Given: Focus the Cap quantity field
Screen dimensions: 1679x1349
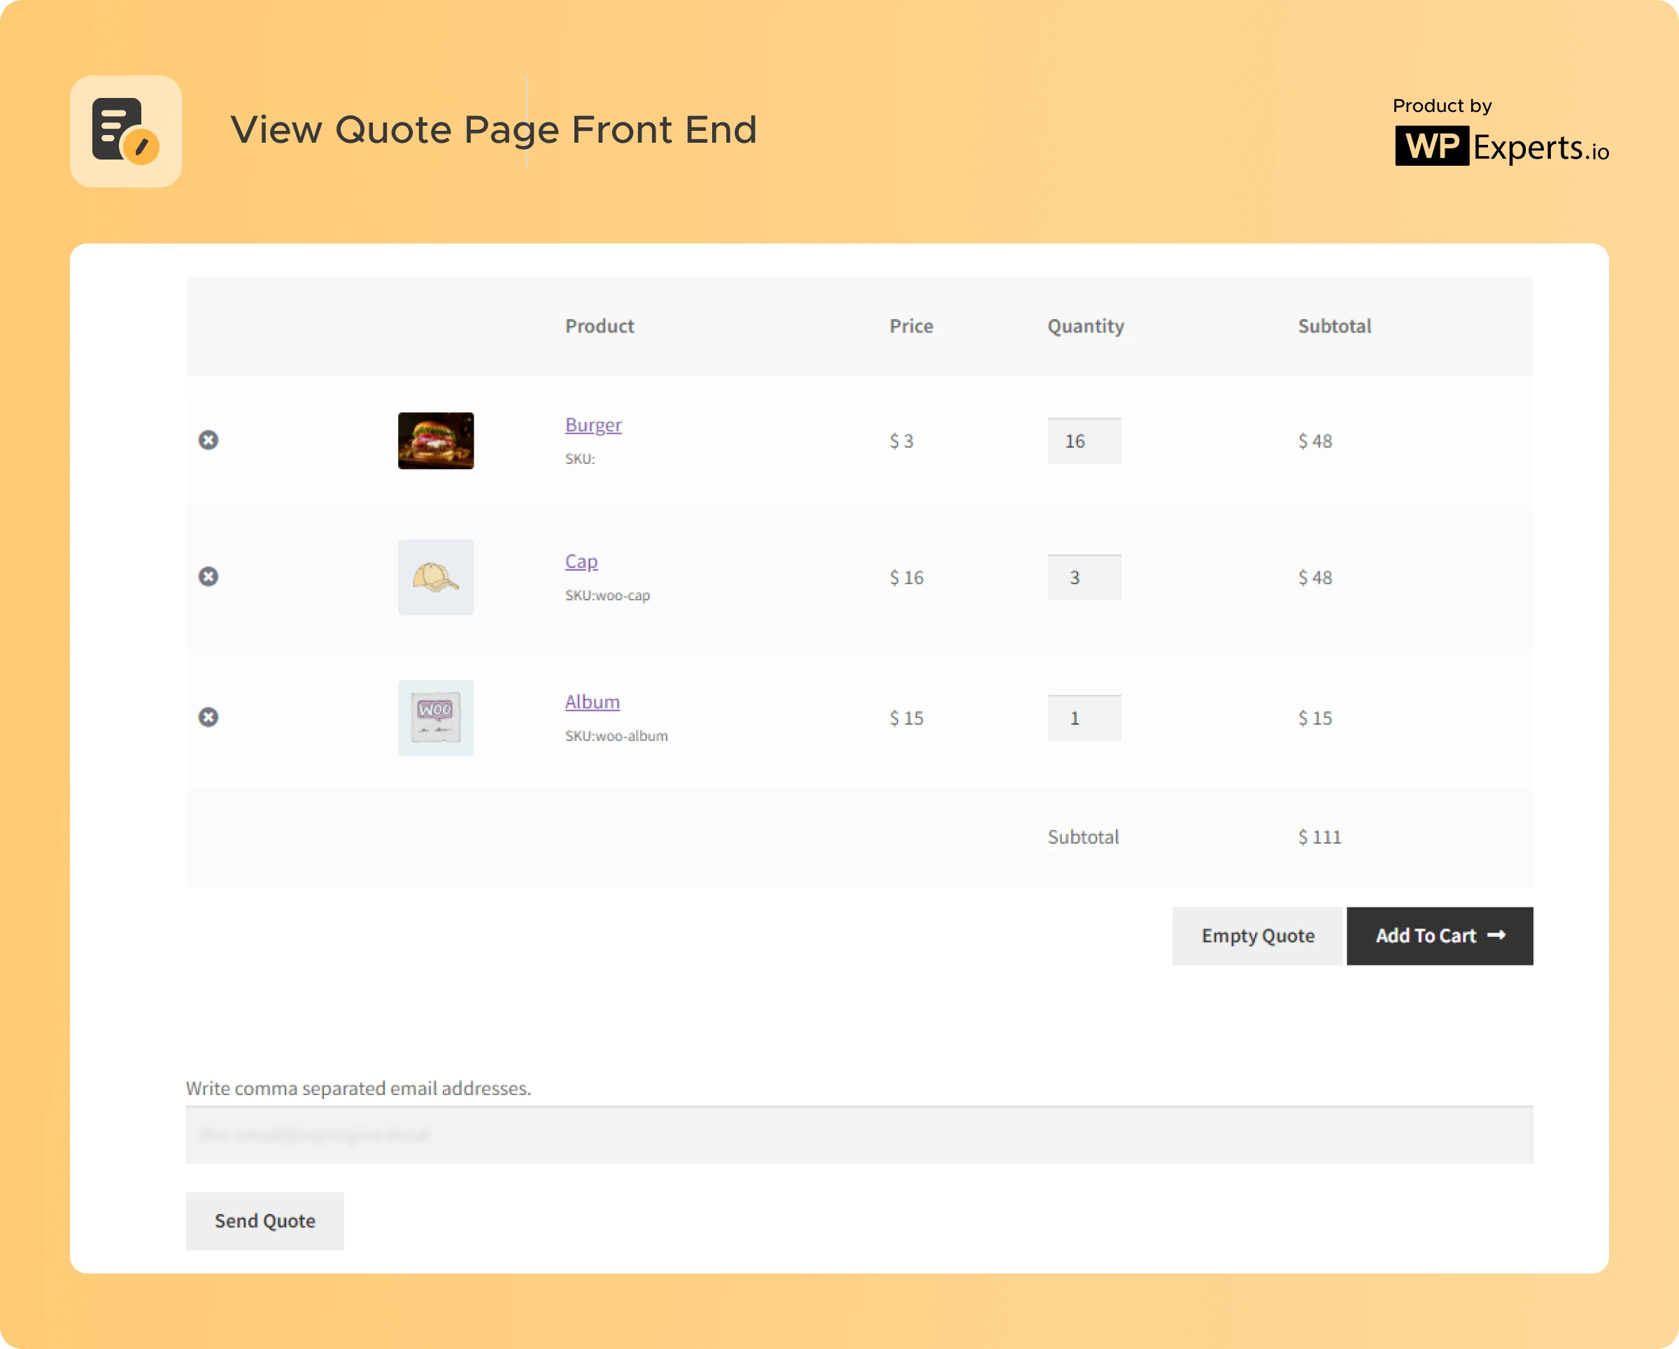Looking at the screenshot, I should [1084, 577].
